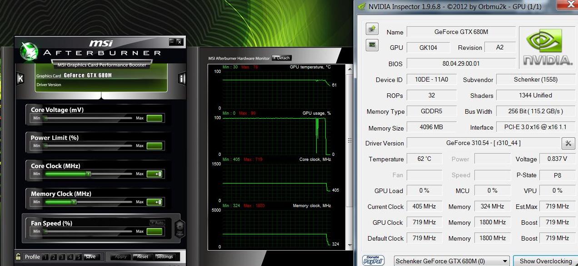
Task: Select the 0.837 V voltage field
Action: pyautogui.click(x=557, y=159)
